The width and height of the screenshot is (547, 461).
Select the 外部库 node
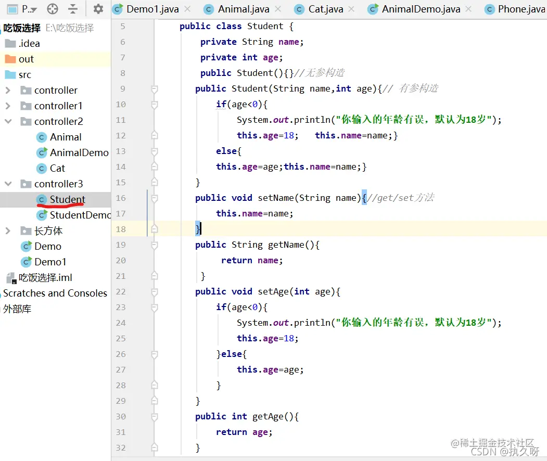coord(17,309)
